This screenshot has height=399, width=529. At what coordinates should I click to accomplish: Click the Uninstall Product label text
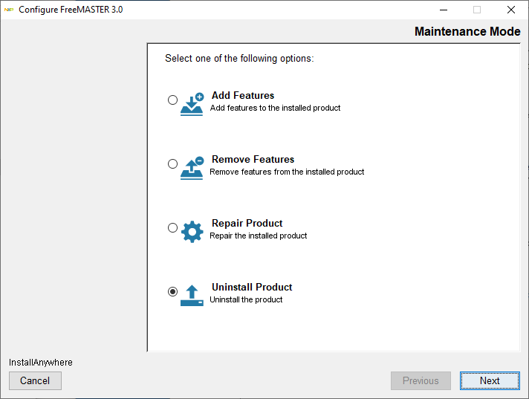252,288
